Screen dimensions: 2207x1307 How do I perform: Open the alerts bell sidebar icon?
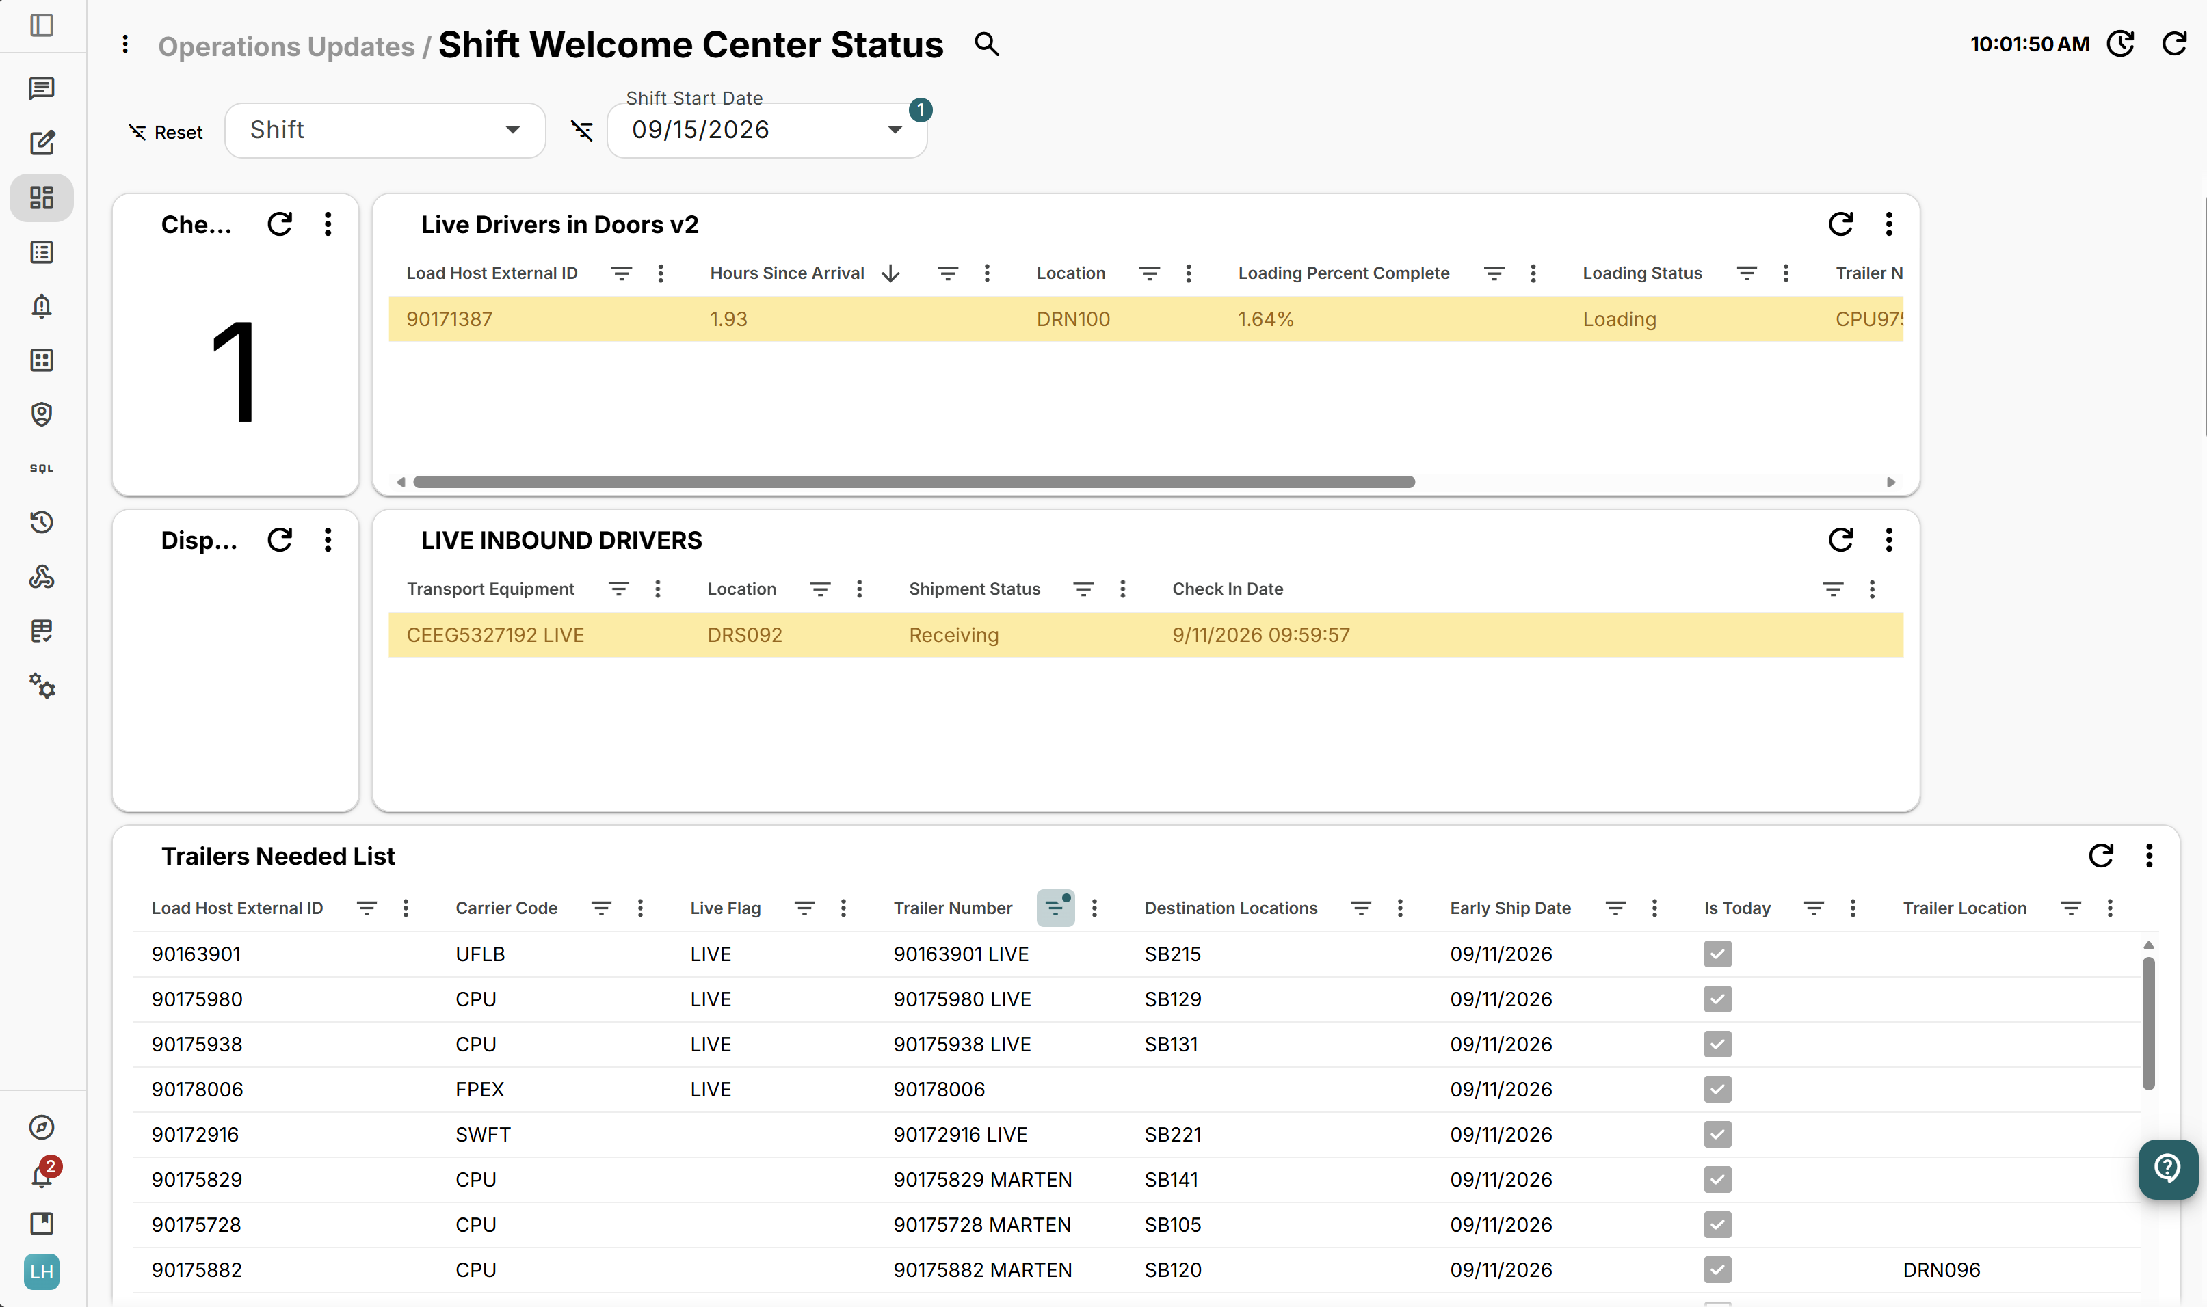(x=42, y=306)
